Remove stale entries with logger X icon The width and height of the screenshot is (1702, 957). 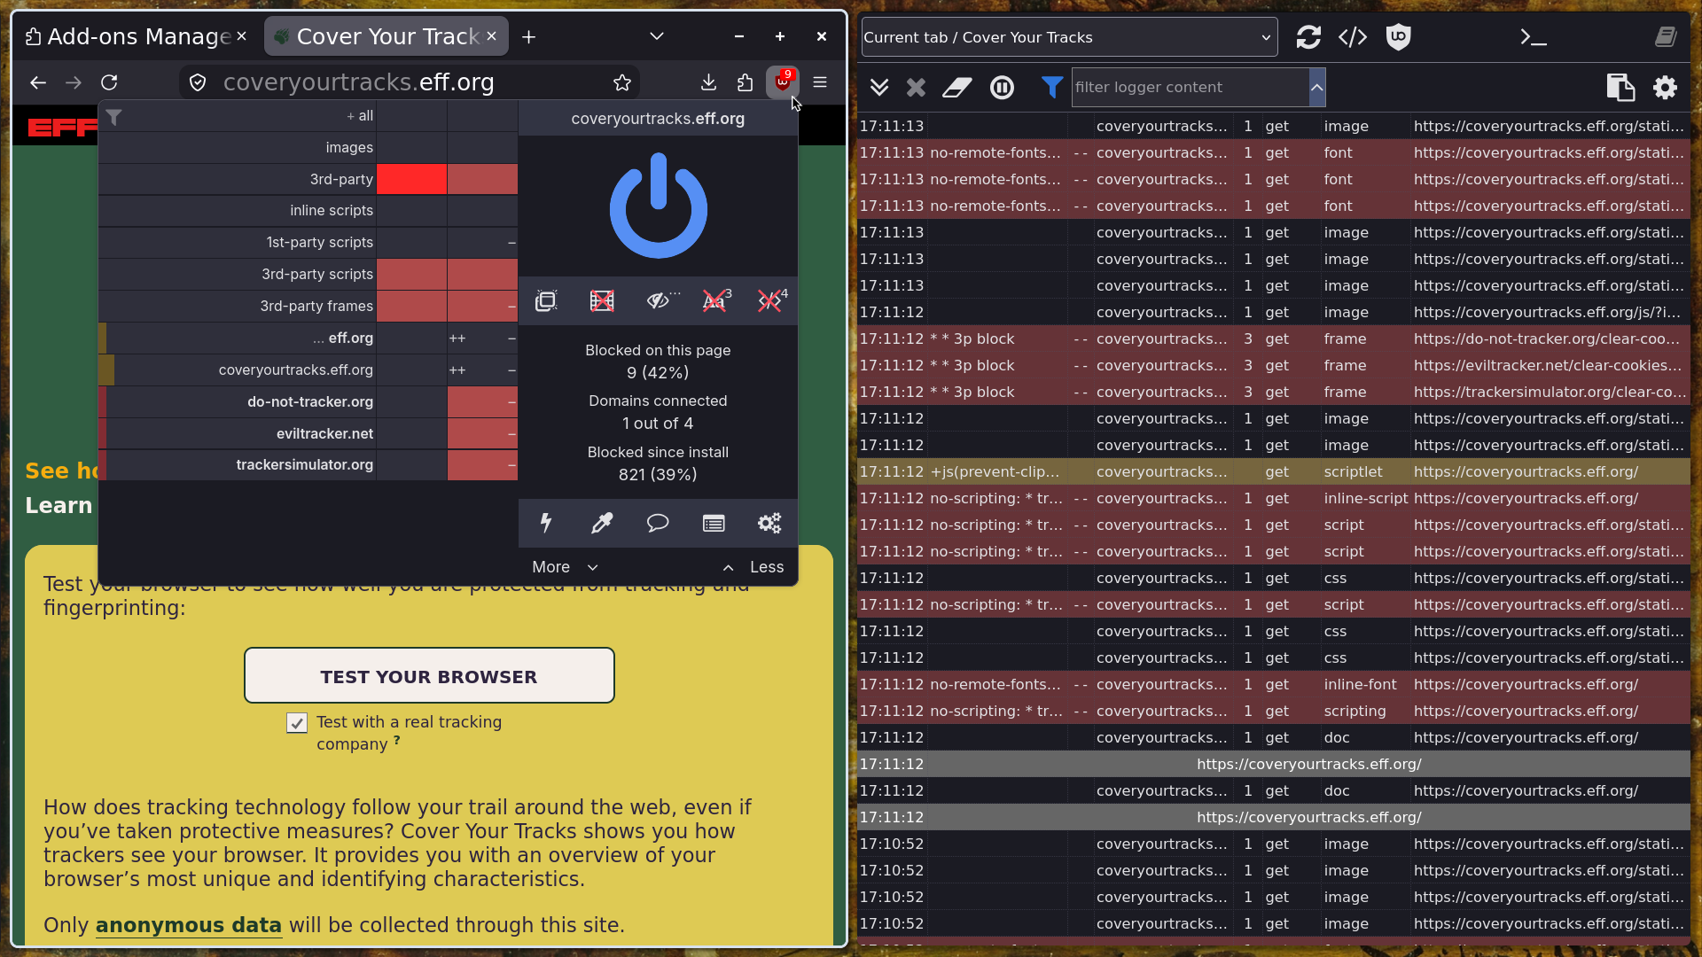click(916, 87)
